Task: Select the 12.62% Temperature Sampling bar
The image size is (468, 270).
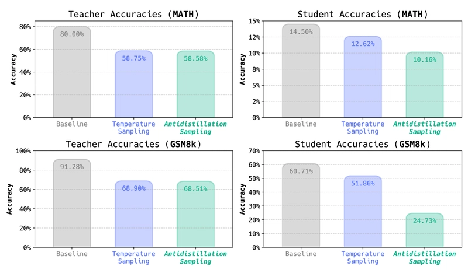Action: (363, 77)
